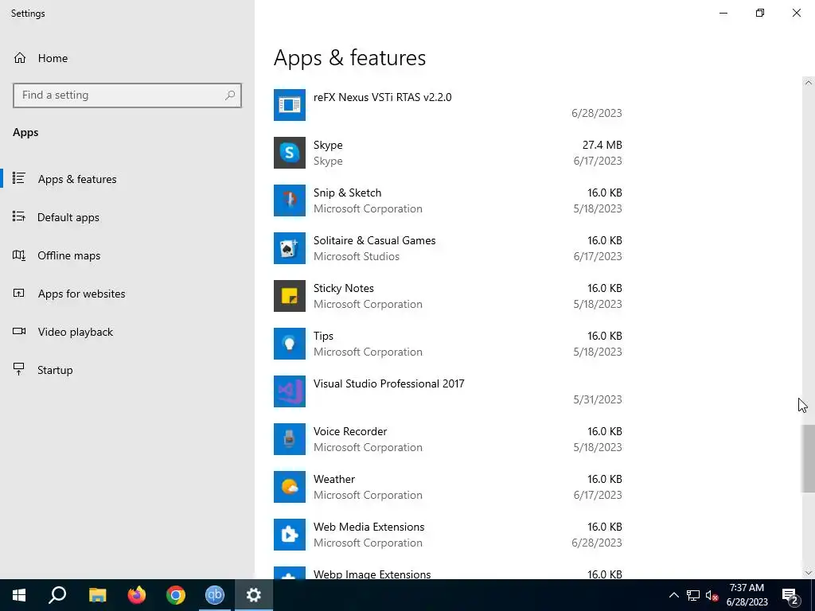Image resolution: width=815 pixels, height=611 pixels.
Task: Click the Weather app icon
Action: click(290, 488)
